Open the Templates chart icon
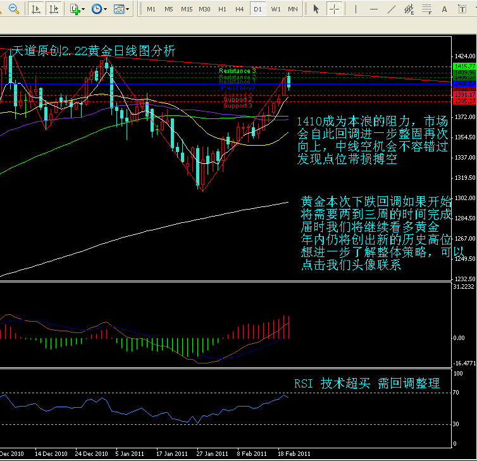 point(119,9)
